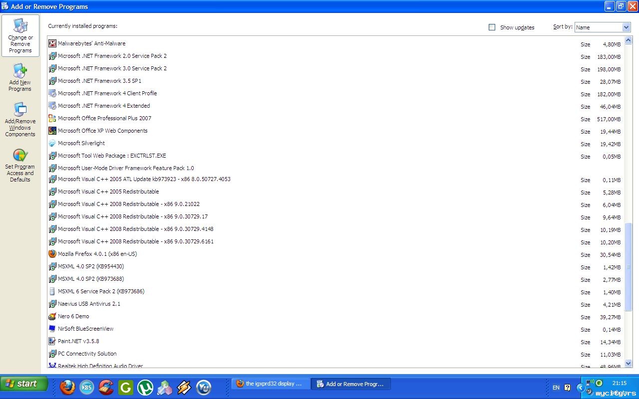Click the .NET Framework 4 Extended icon
This screenshot has width=639, height=399.
(x=52, y=106)
